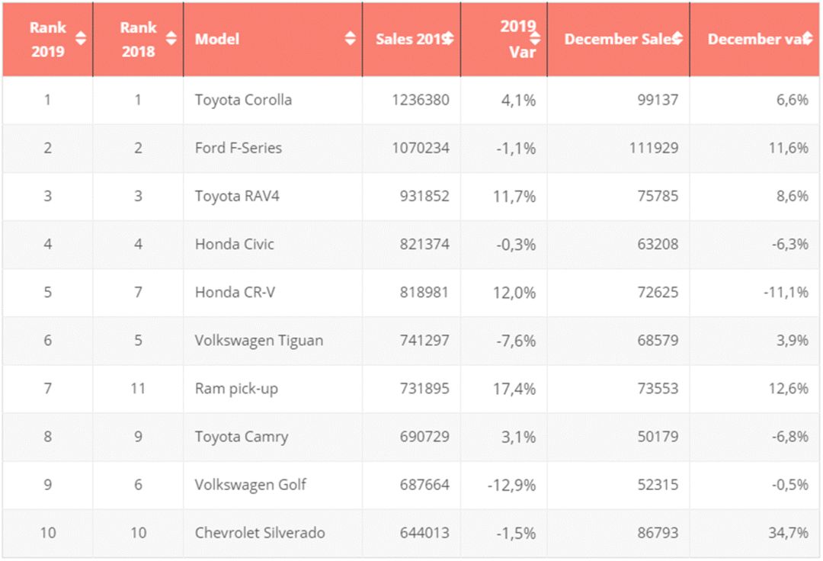This screenshot has width=823, height=561.
Task: Select the Ram pick-up model cell
Action: 236,388
